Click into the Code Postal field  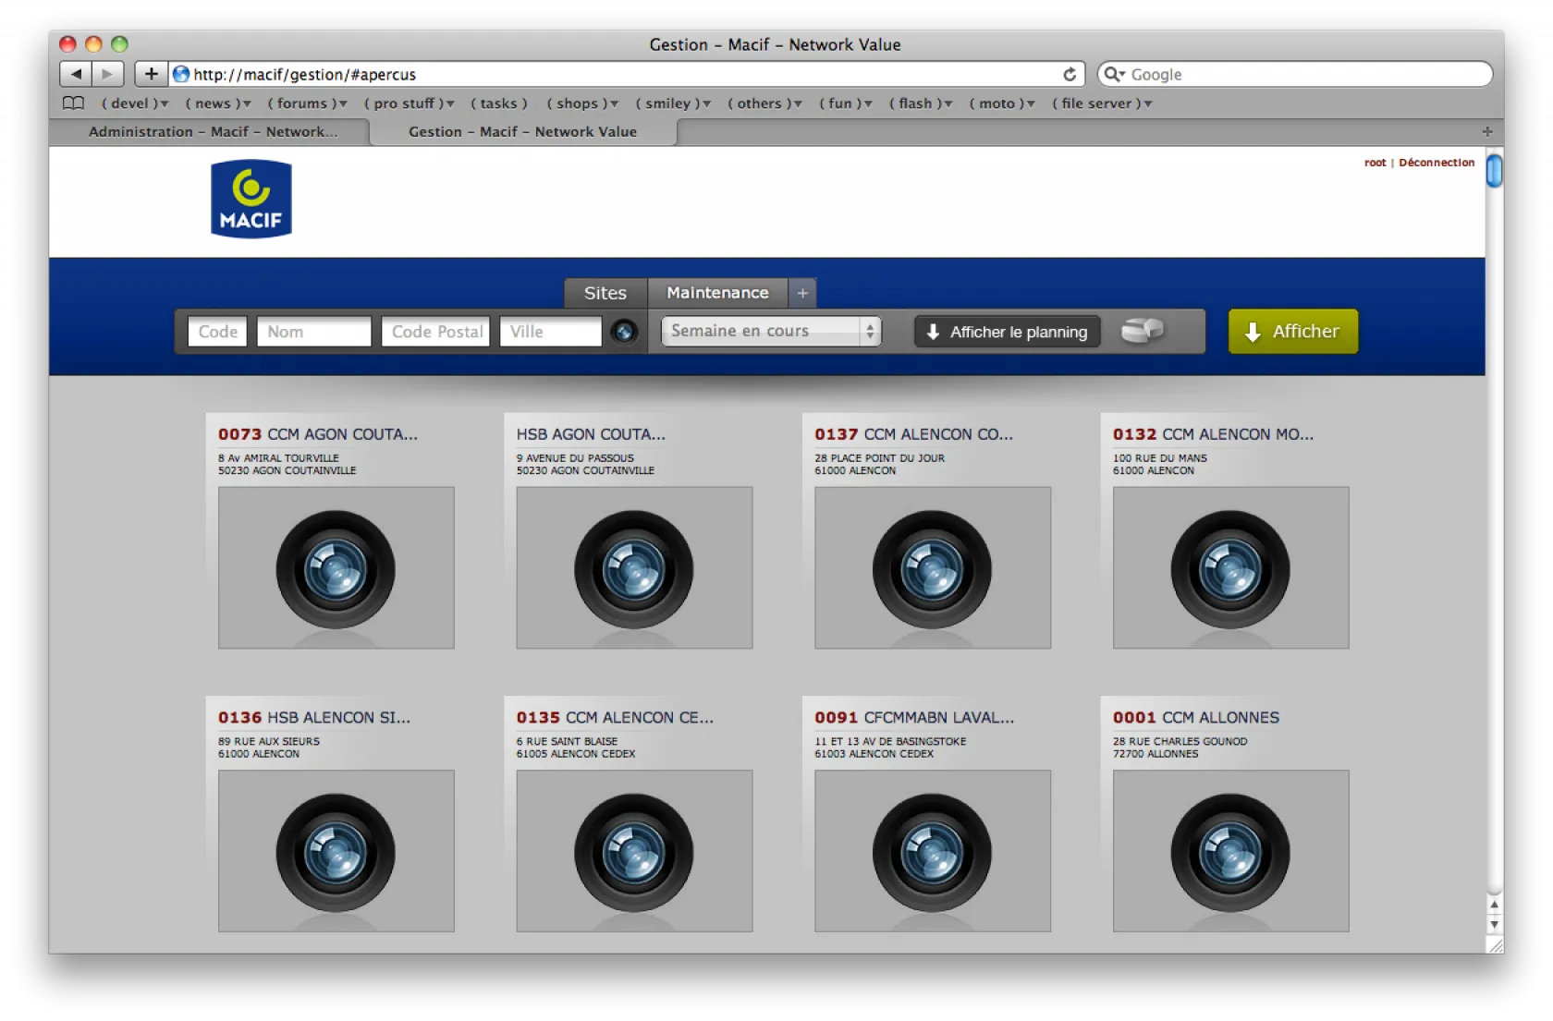tap(435, 332)
